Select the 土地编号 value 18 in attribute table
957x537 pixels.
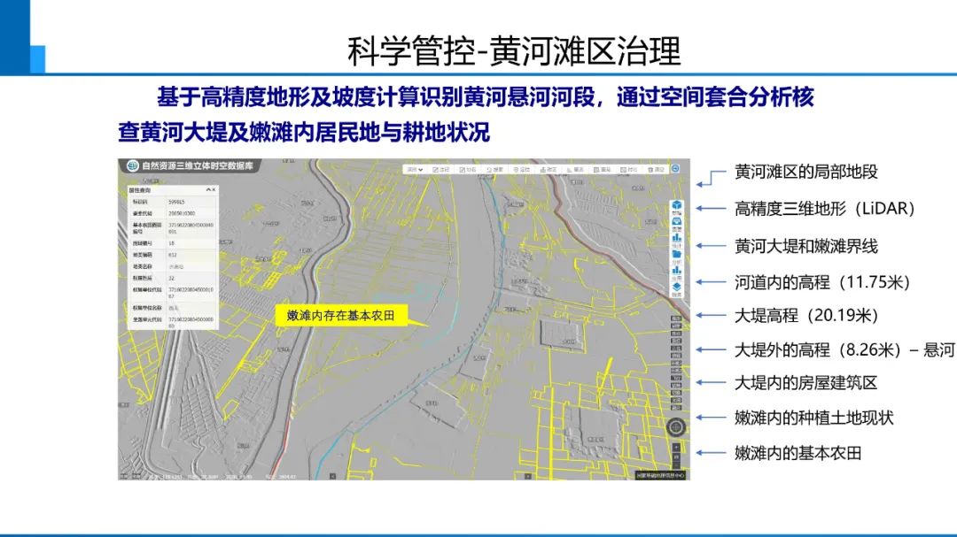pyautogui.click(x=174, y=242)
